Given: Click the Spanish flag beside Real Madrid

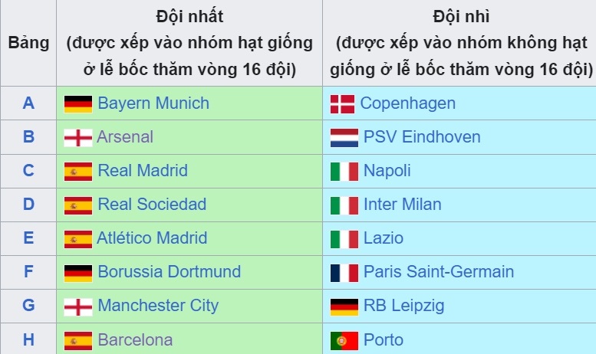Looking at the screenshot, I should click(x=78, y=172).
